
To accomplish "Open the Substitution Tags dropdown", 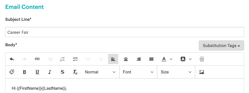I will [x=221, y=46].
